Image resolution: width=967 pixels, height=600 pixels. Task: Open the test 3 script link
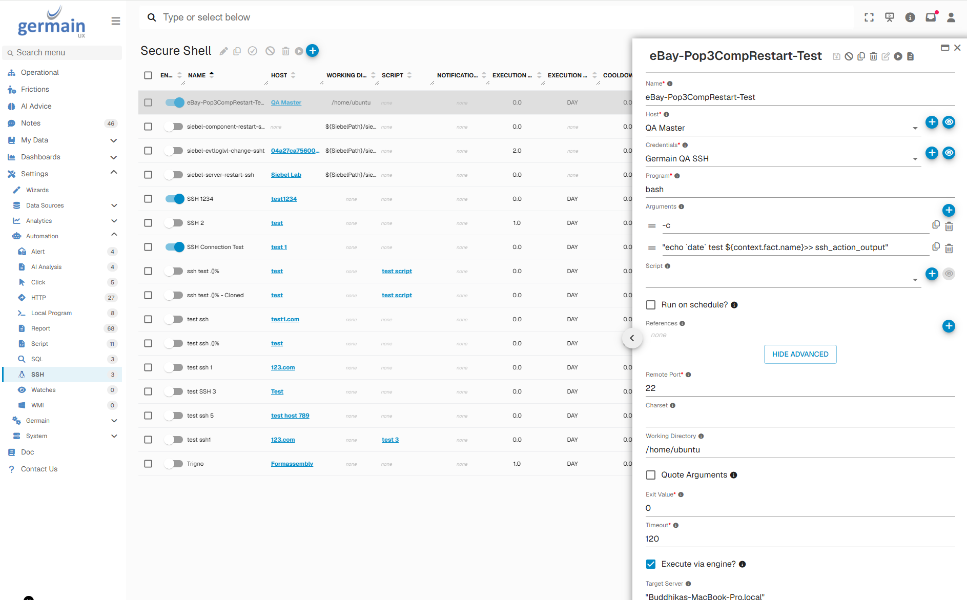point(390,440)
